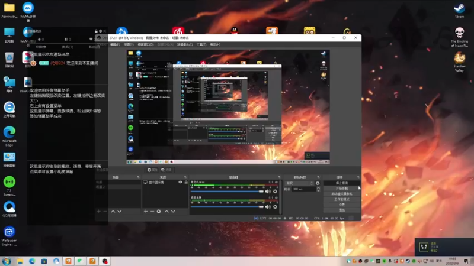Toggle visibility eye of 显示器采集 source
474x266 pixels.
click(180, 182)
